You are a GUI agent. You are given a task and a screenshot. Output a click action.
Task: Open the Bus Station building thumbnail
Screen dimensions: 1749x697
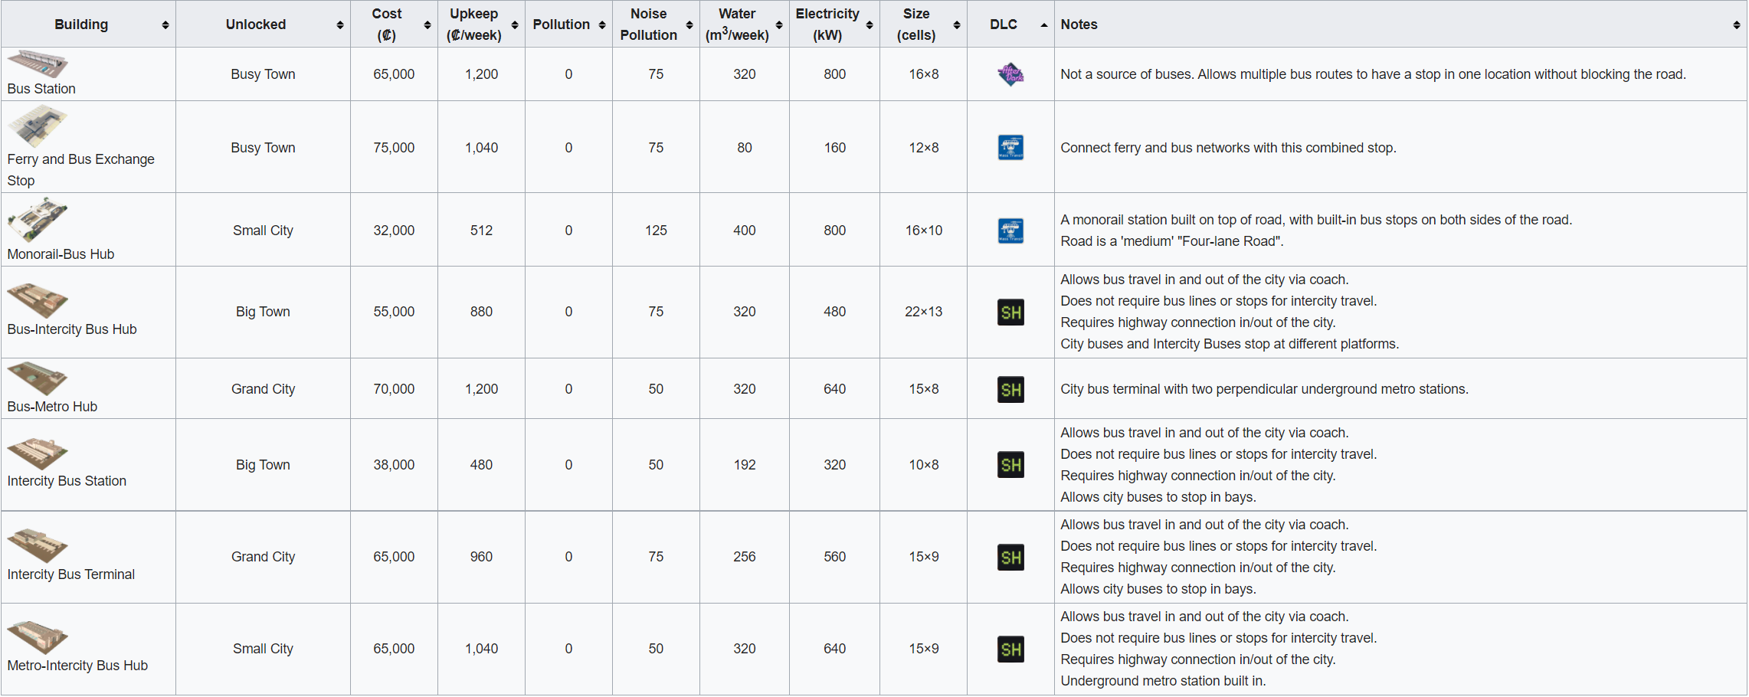click(38, 64)
